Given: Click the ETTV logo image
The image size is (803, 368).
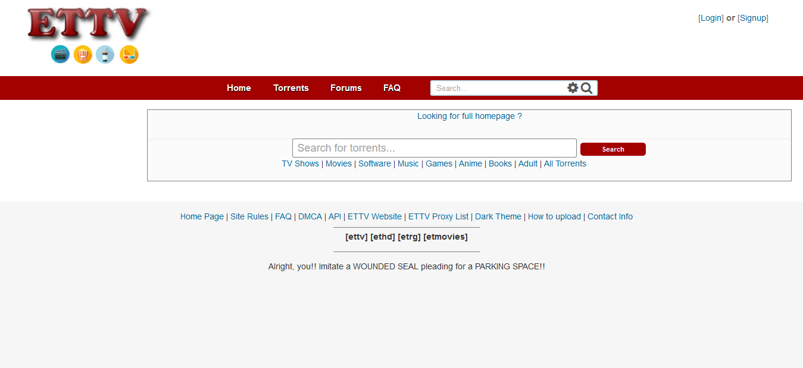Looking at the screenshot, I should click(88, 36).
